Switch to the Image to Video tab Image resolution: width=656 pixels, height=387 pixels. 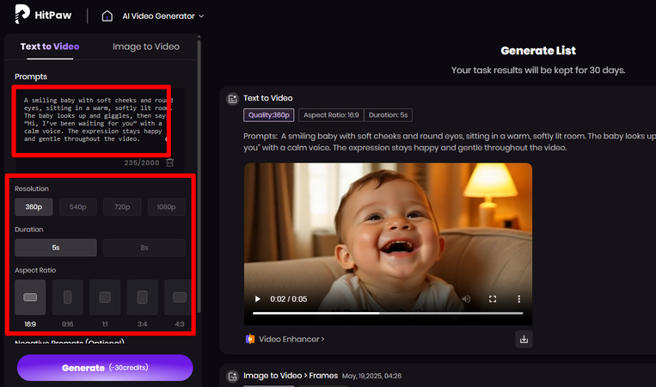click(146, 46)
